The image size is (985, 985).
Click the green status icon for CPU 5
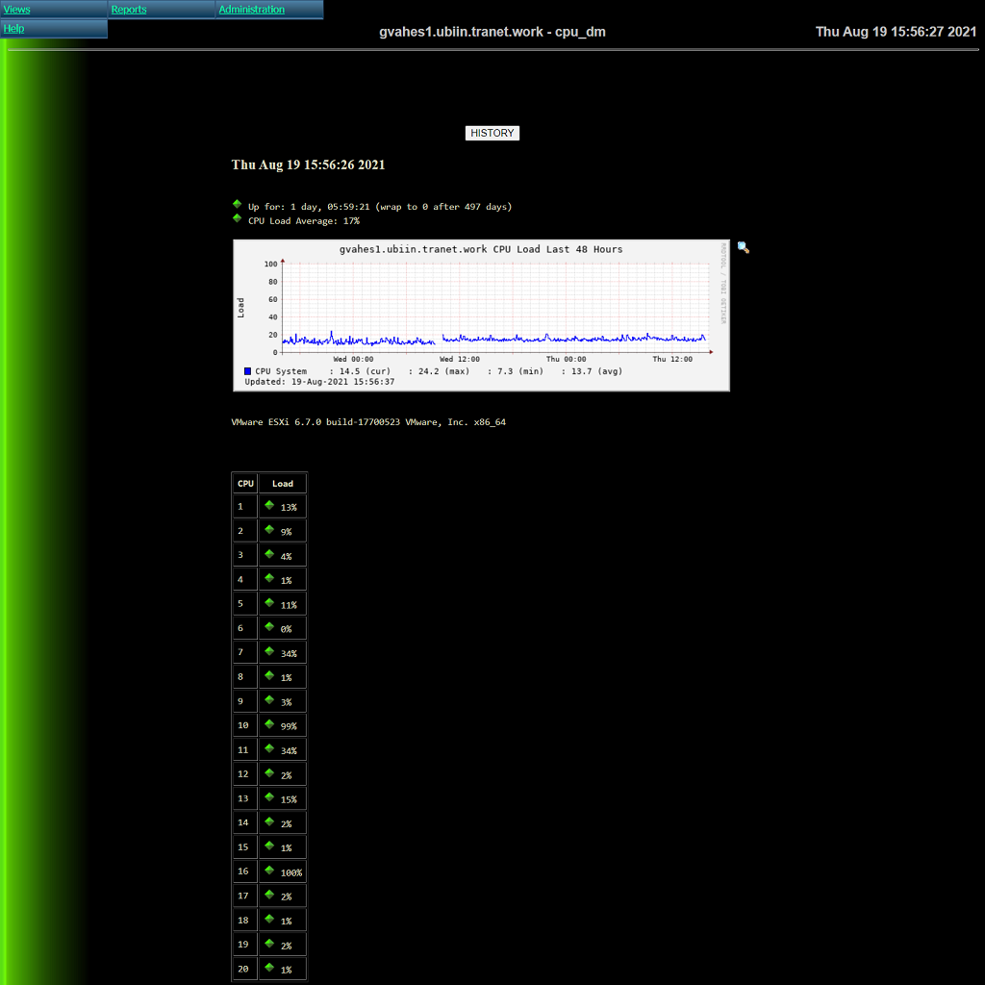tap(269, 602)
